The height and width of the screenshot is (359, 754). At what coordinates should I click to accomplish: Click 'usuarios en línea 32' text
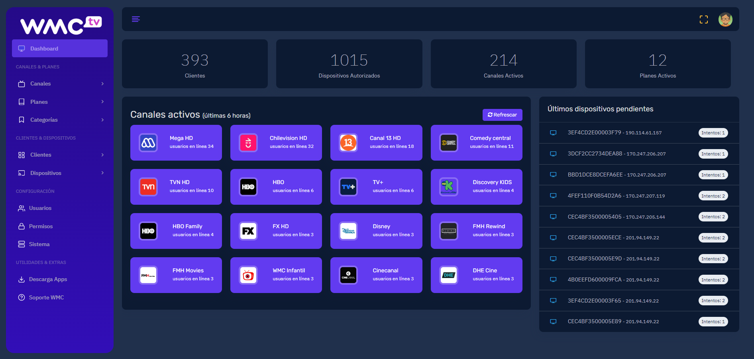pyautogui.click(x=292, y=146)
